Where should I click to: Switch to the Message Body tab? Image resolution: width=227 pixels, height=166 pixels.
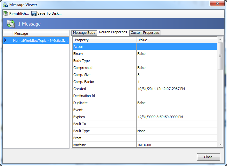pyautogui.click(x=84, y=33)
